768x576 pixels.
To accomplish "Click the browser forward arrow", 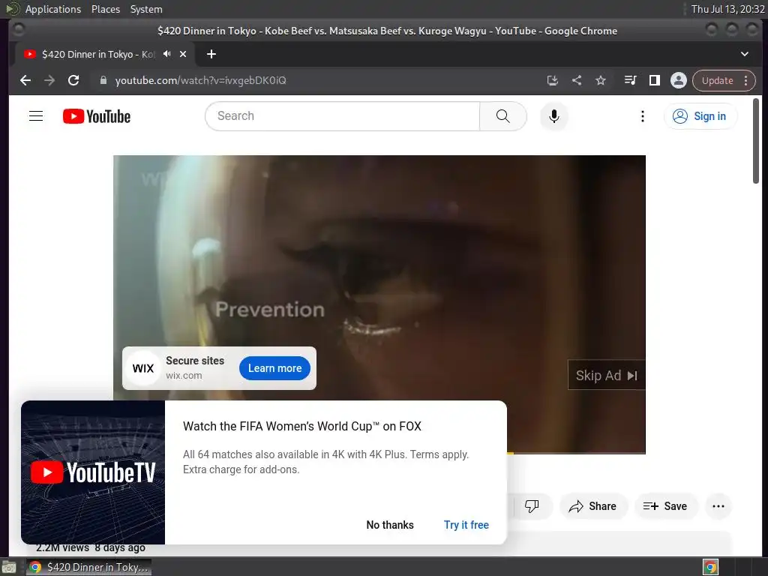I will 49,80.
